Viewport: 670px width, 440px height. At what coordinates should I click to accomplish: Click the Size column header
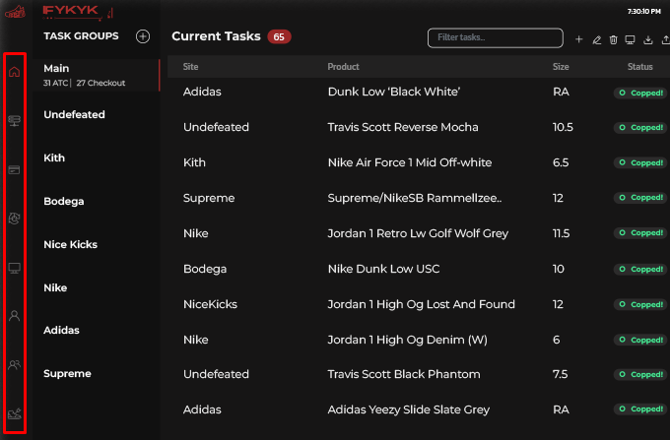561,67
